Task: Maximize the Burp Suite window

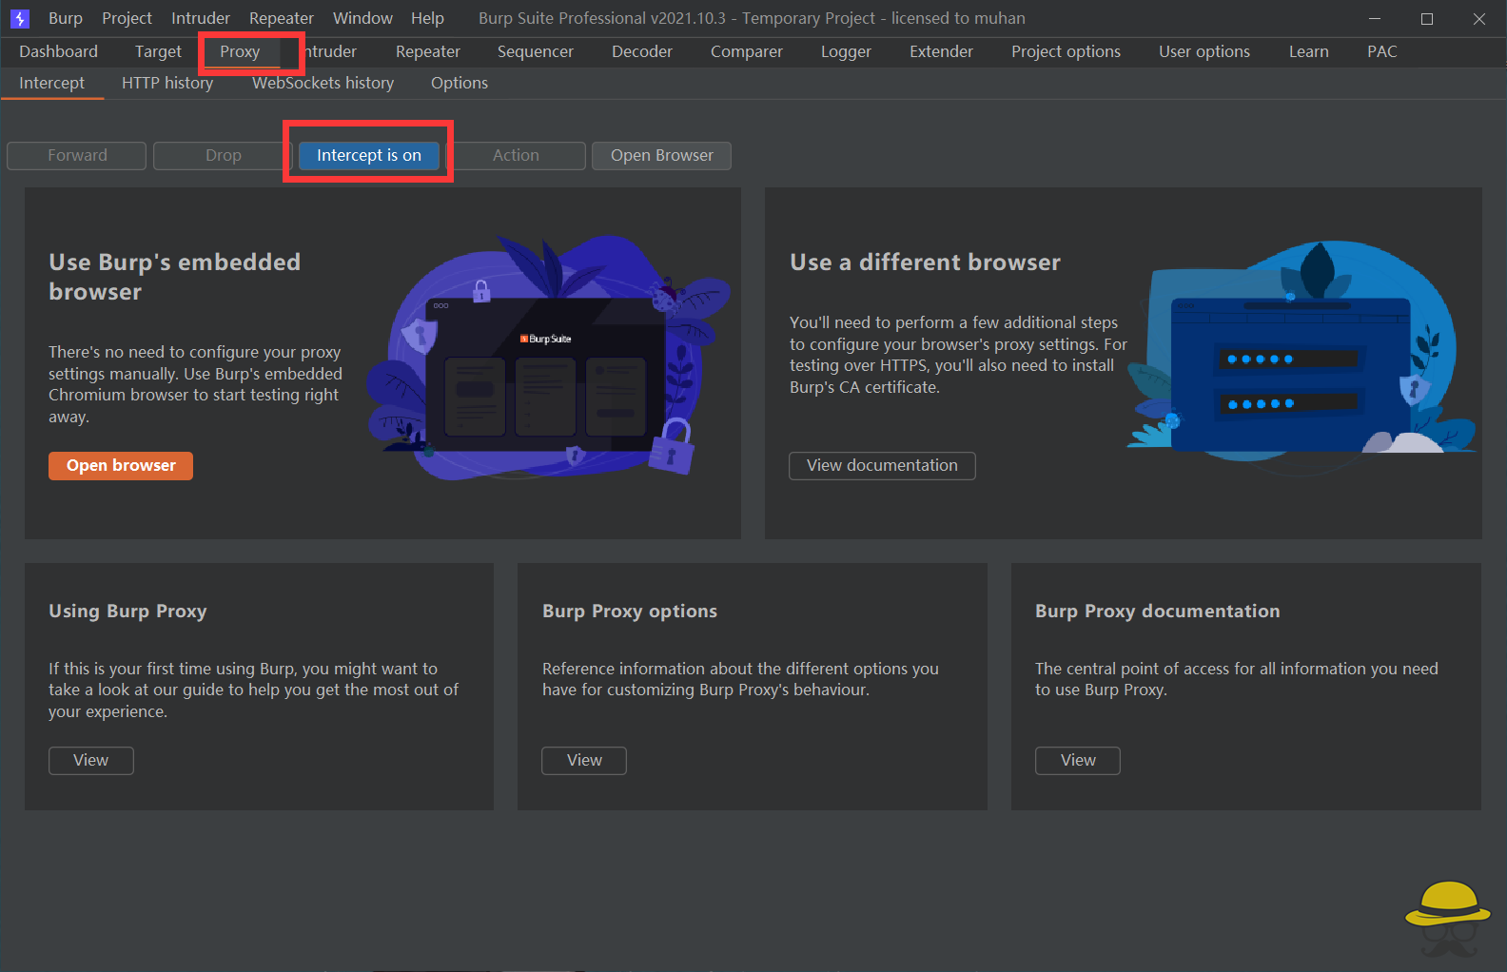Action: 1426,18
